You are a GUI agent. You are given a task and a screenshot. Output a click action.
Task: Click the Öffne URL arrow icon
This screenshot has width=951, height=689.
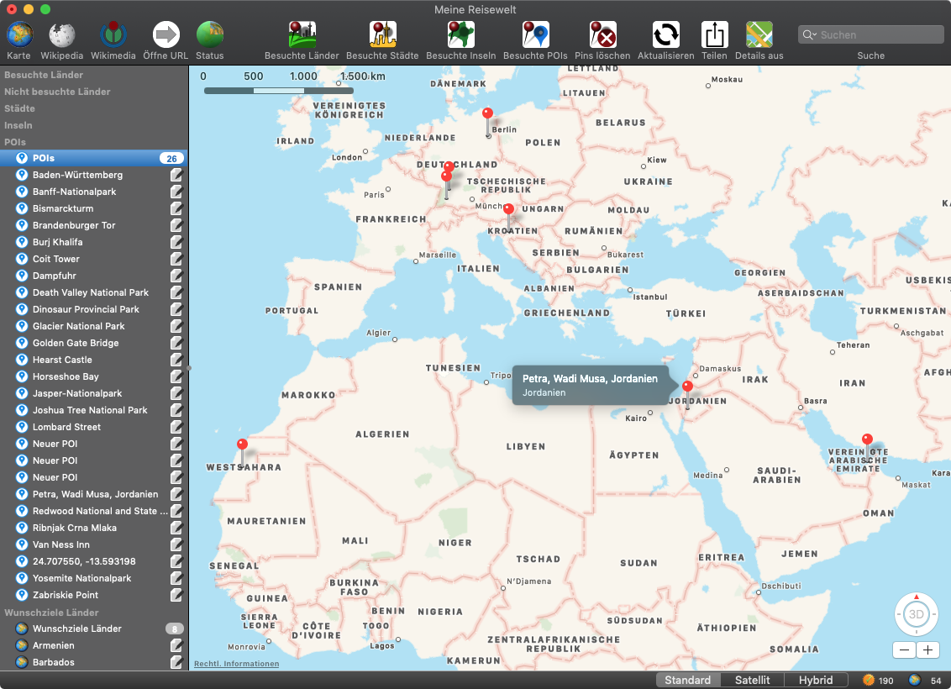point(166,35)
